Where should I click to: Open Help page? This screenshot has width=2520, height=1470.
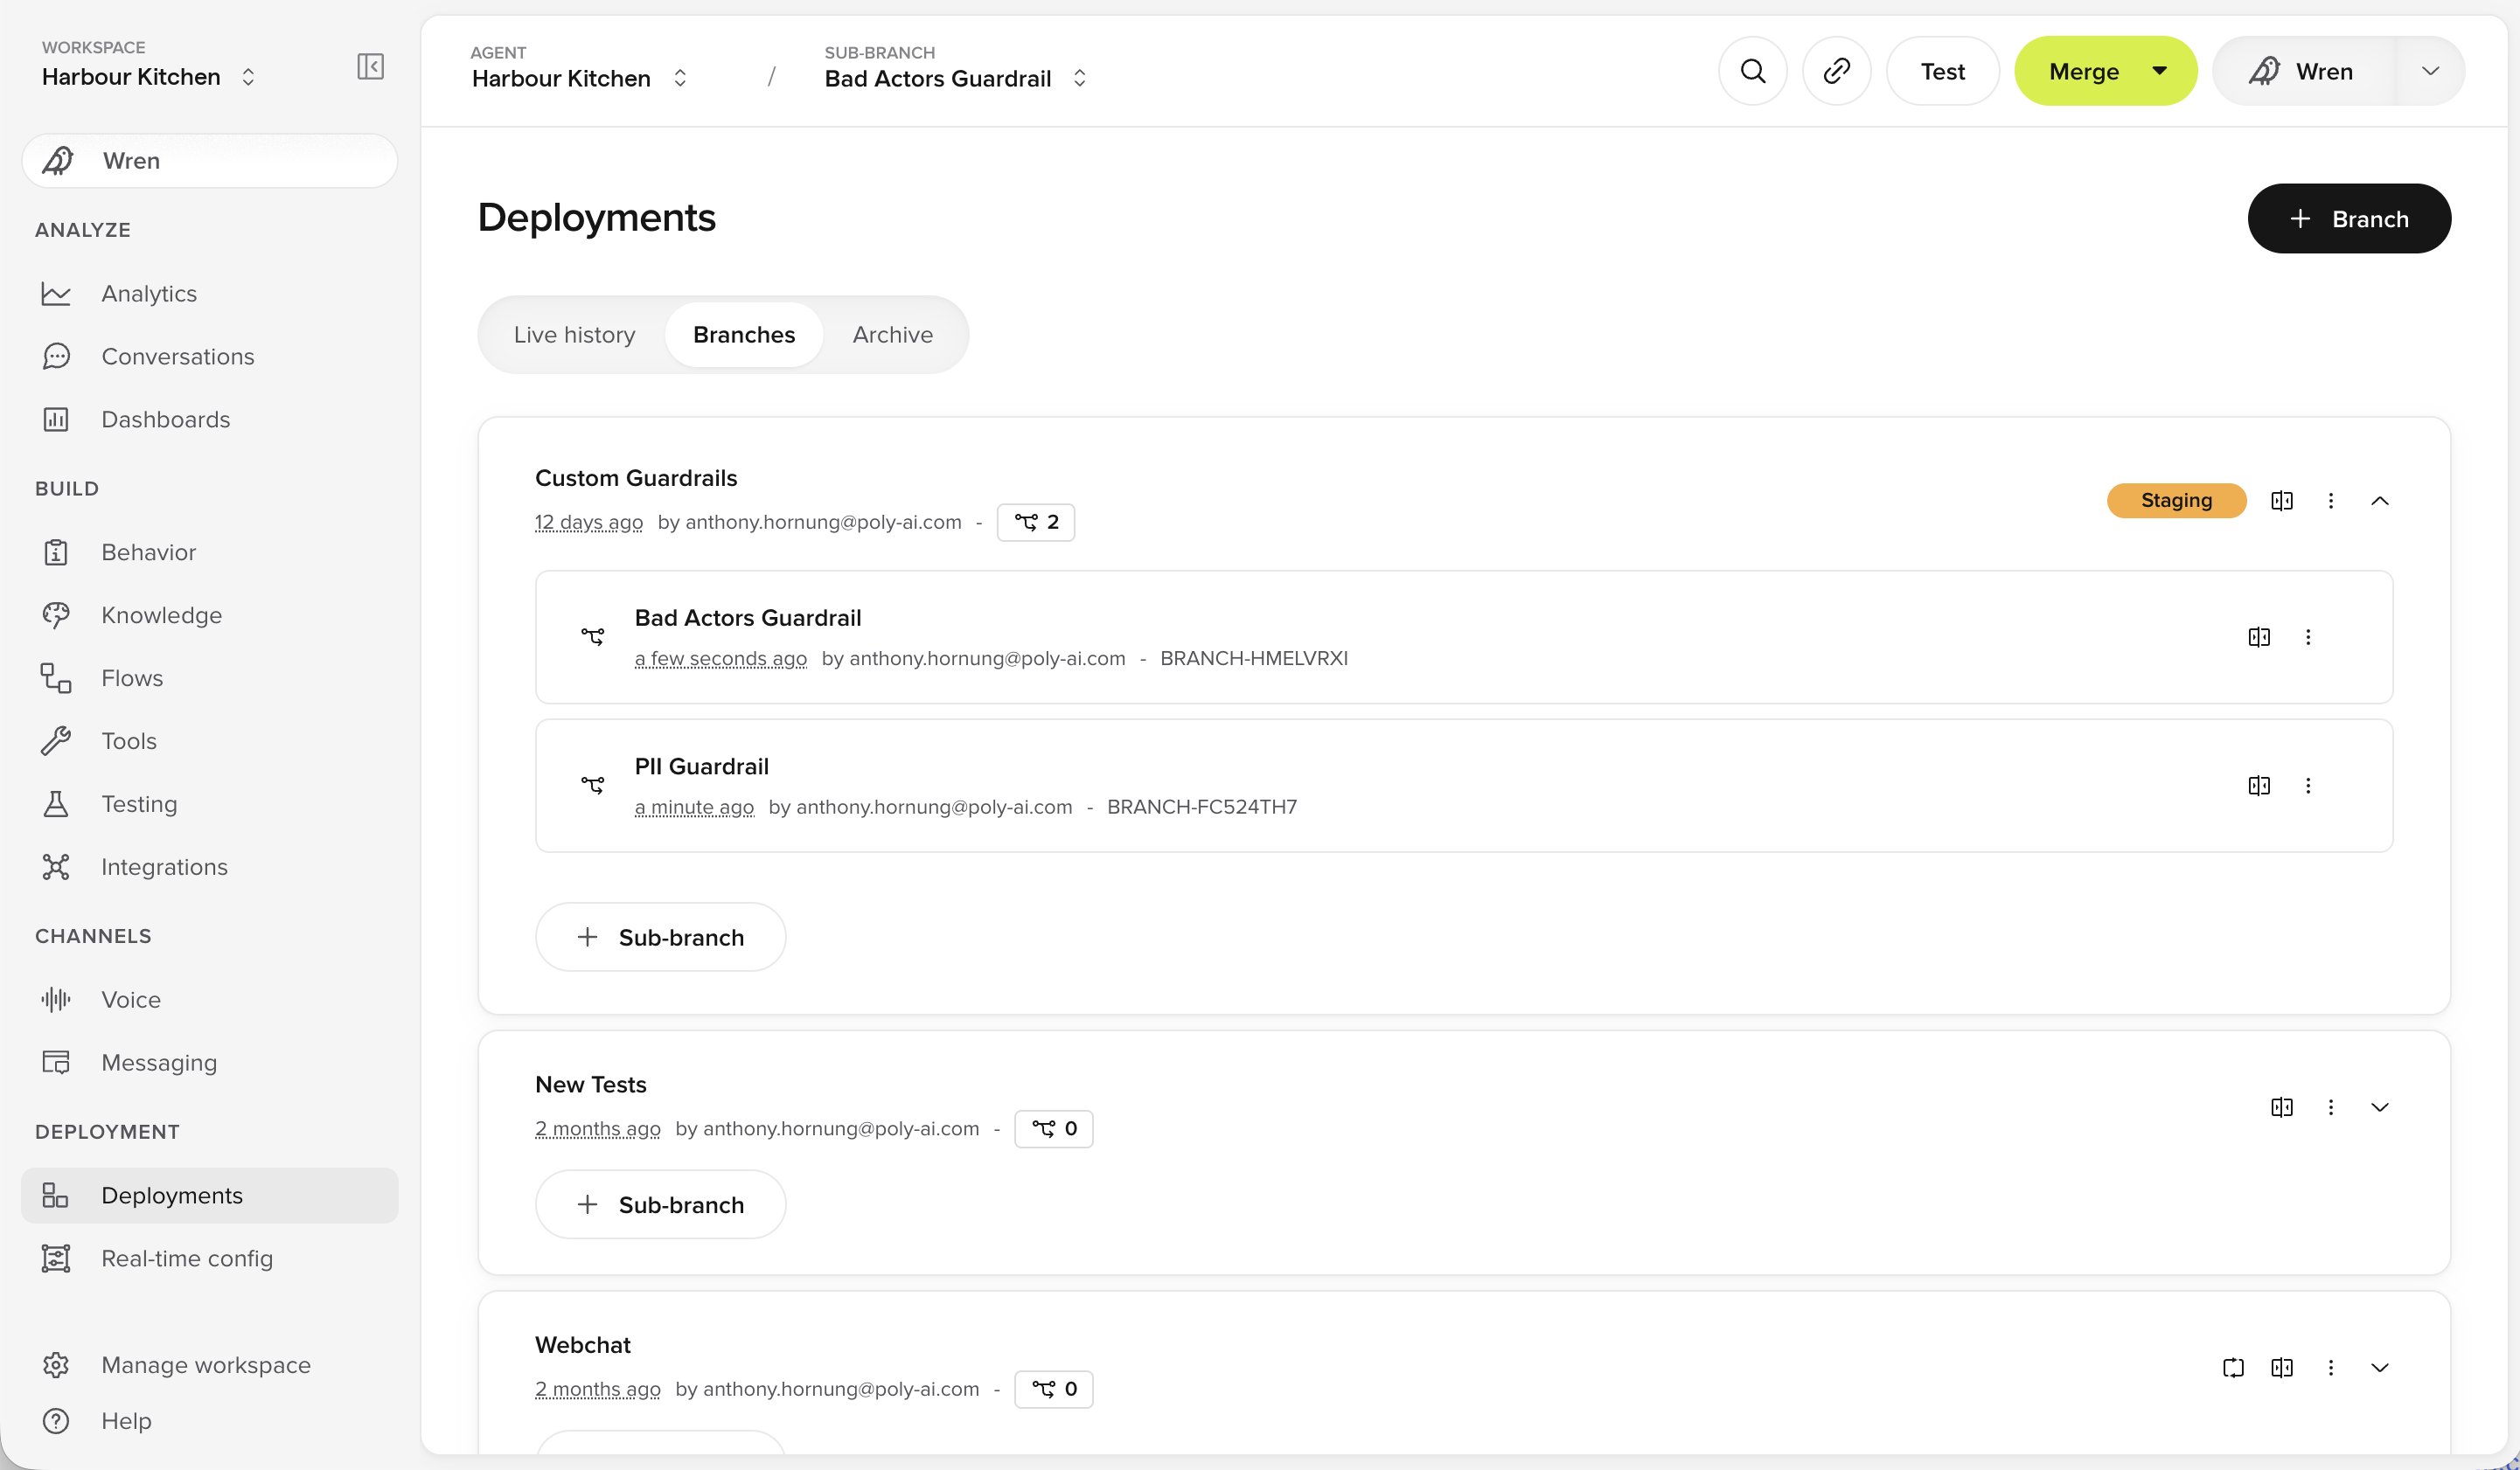coord(210,1421)
